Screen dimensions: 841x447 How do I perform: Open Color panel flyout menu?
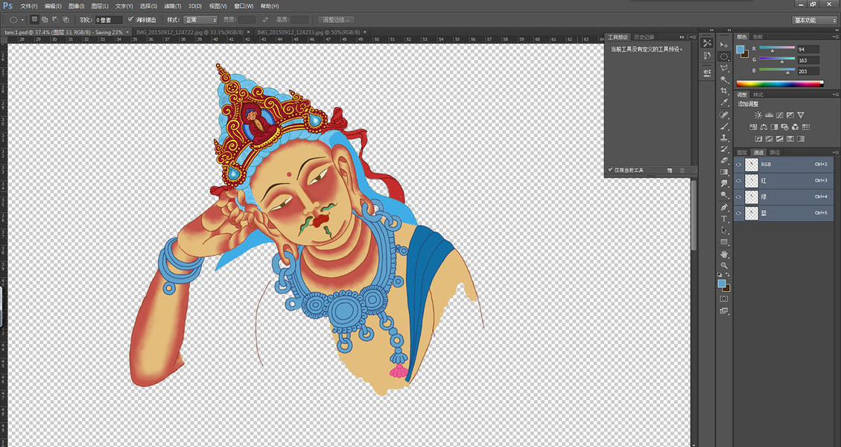pos(837,37)
